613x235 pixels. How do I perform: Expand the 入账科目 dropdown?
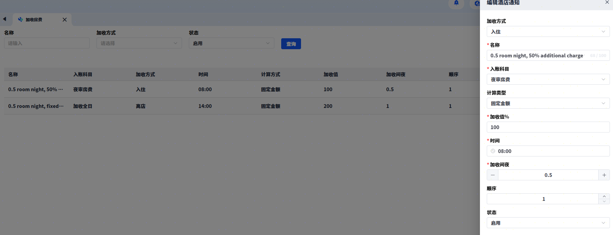(x=548, y=79)
